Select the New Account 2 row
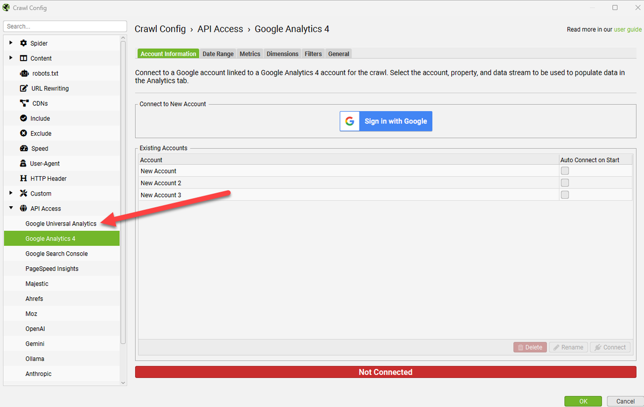The height and width of the screenshot is (407, 644). point(385,183)
